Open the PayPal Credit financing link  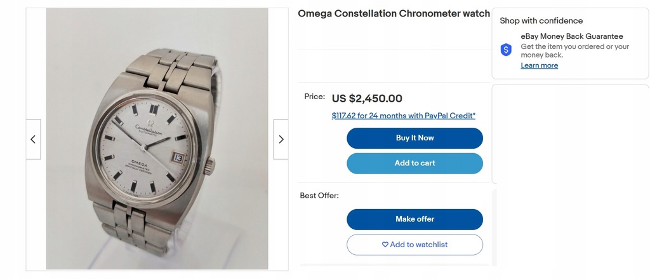click(403, 116)
